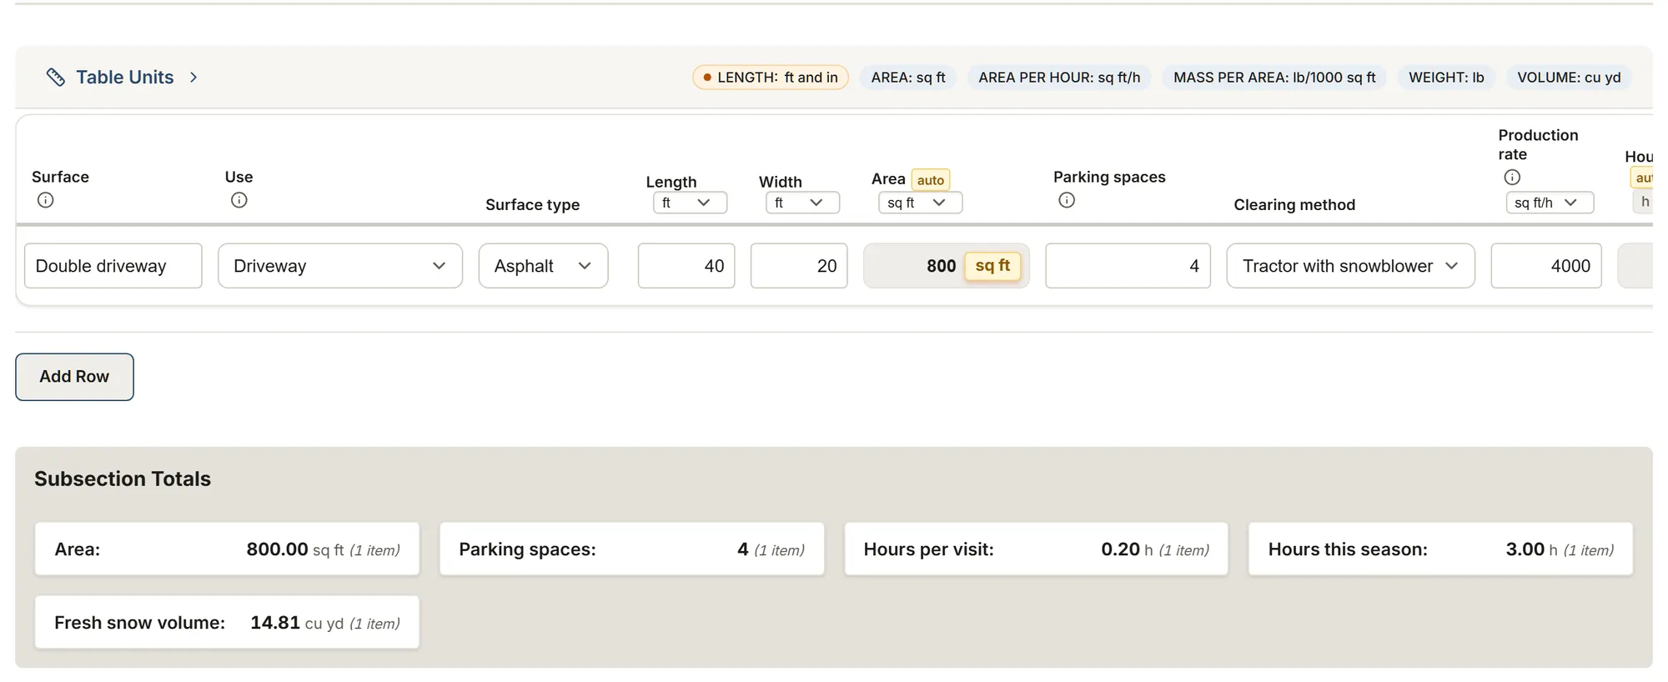Click the LENGTH: ft and in chip

coord(771,78)
